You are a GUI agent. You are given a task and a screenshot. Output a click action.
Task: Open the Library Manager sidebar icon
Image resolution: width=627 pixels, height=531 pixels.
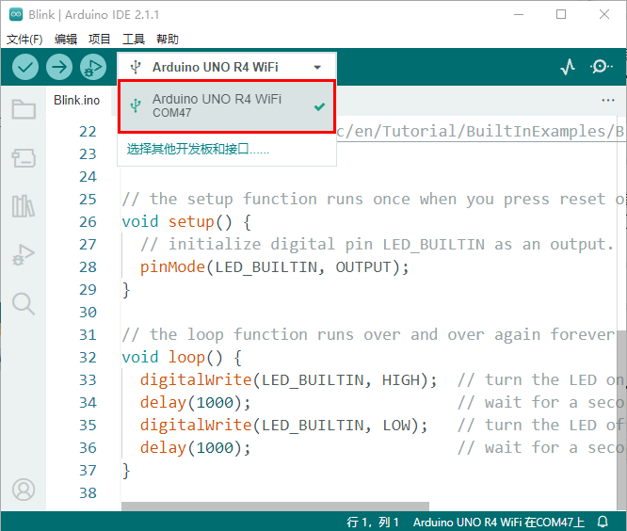pos(24,206)
